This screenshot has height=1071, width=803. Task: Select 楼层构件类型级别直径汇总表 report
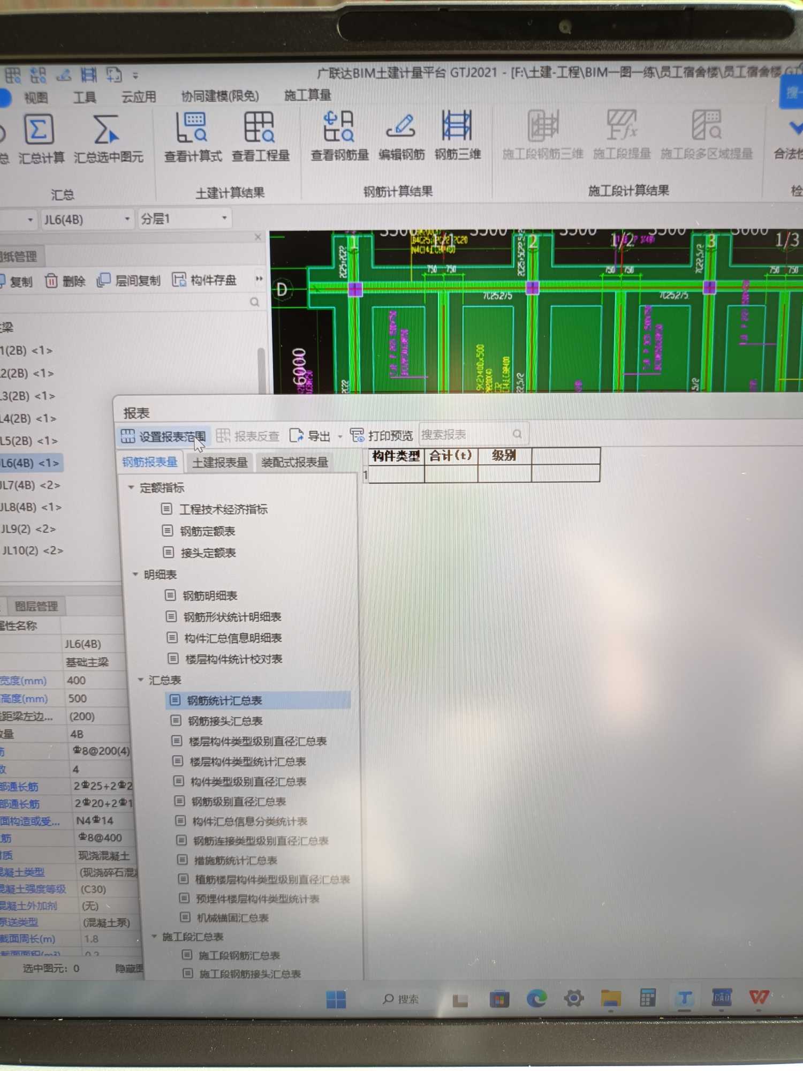coord(249,741)
